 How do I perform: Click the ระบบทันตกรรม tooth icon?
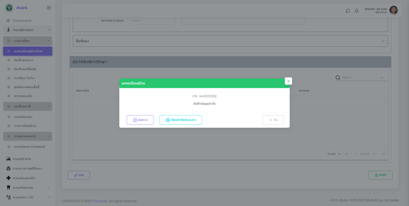(x=8, y=187)
